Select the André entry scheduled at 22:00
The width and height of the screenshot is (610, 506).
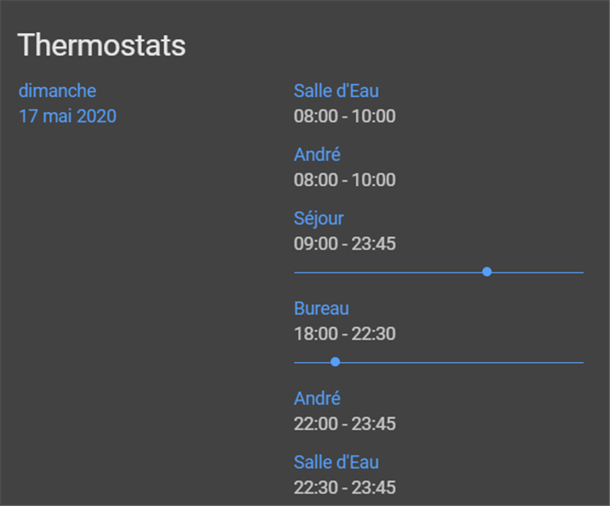coord(317,398)
